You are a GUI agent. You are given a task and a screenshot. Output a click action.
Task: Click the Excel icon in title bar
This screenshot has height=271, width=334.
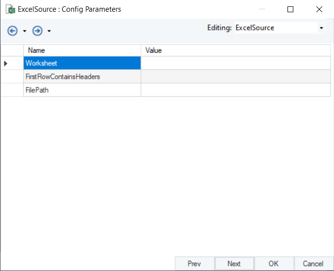point(9,9)
